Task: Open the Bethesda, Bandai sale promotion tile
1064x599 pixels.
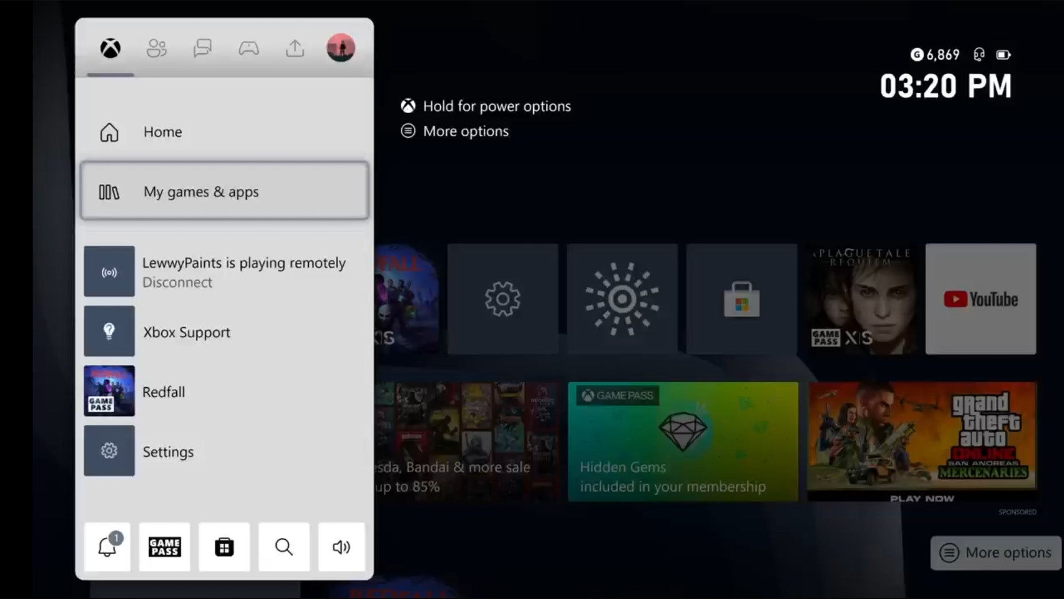Action: 467,442
